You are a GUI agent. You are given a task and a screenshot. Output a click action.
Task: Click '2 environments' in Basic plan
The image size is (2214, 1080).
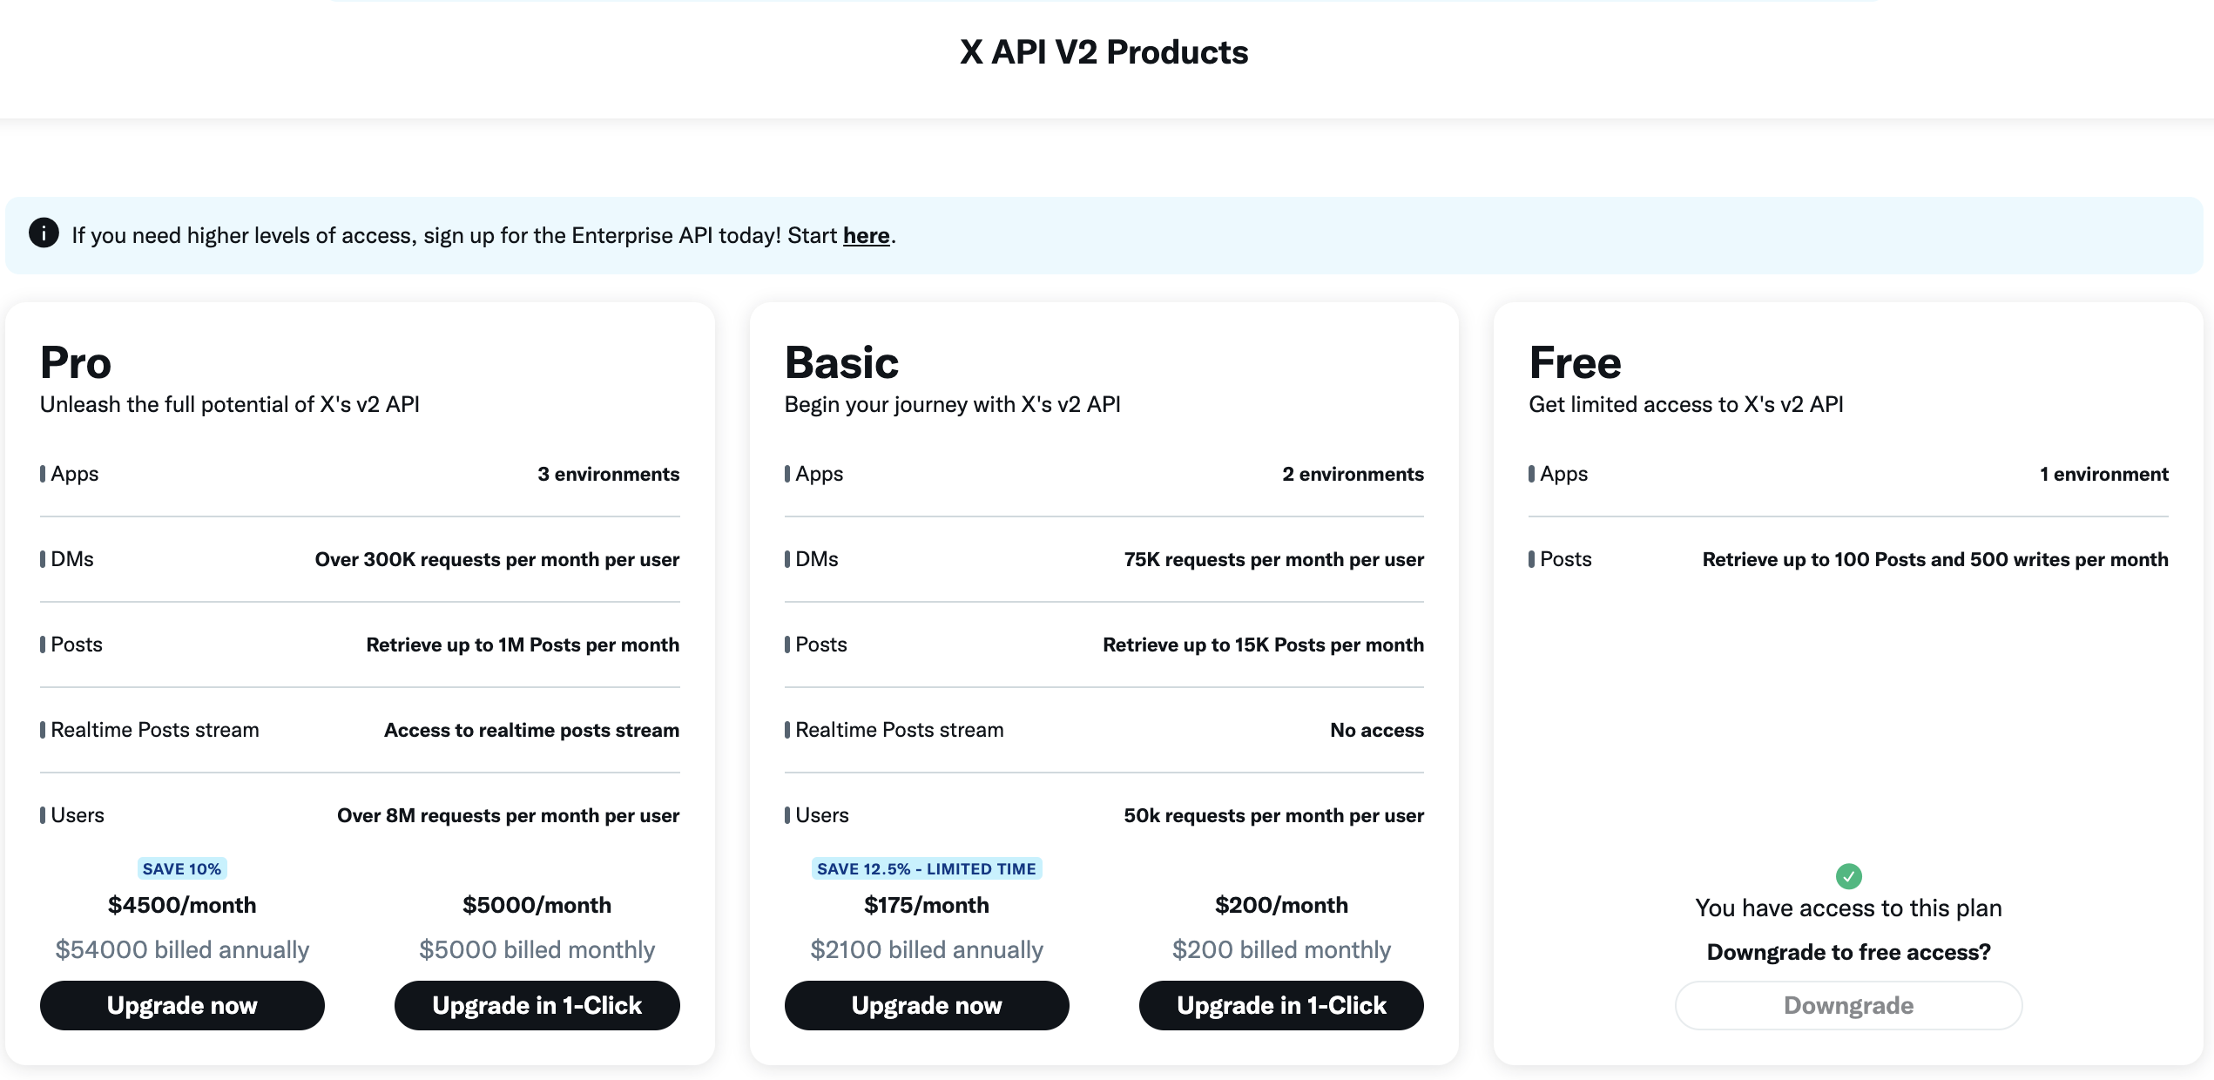pyautogui.click(x=1353, y=474)
